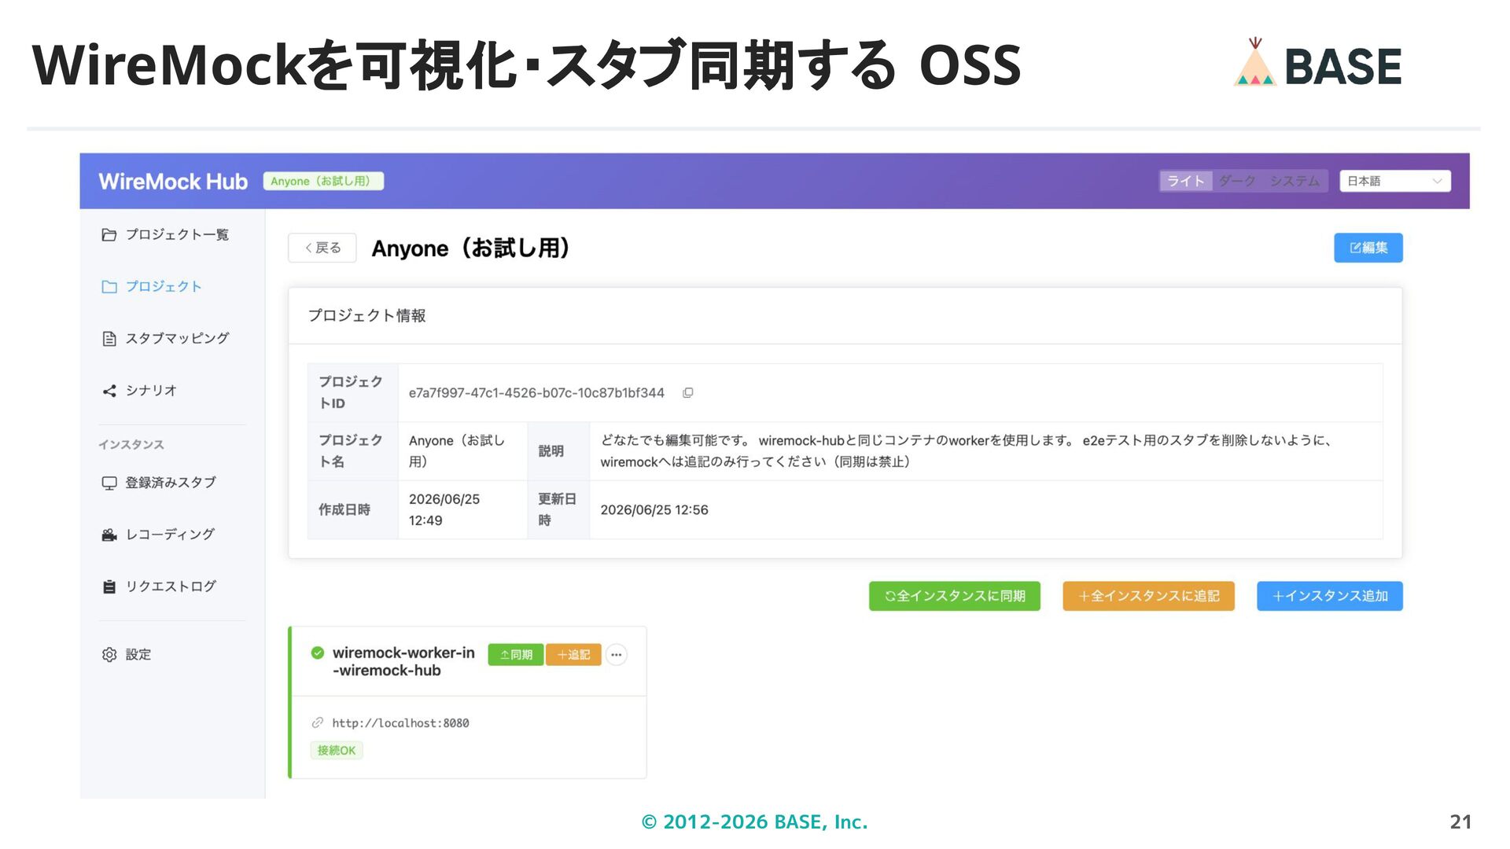1510x849 pixels.
Task: Open the three-dot menu on the wiremock-worker card
Action: (x=617, y=655)
